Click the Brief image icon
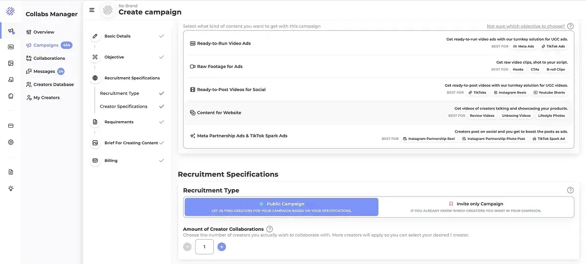The width and height of the screenshot is (586, 264). 95,143
